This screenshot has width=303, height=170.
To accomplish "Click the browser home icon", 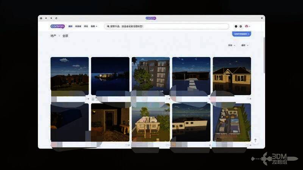I will pos(41,18).
